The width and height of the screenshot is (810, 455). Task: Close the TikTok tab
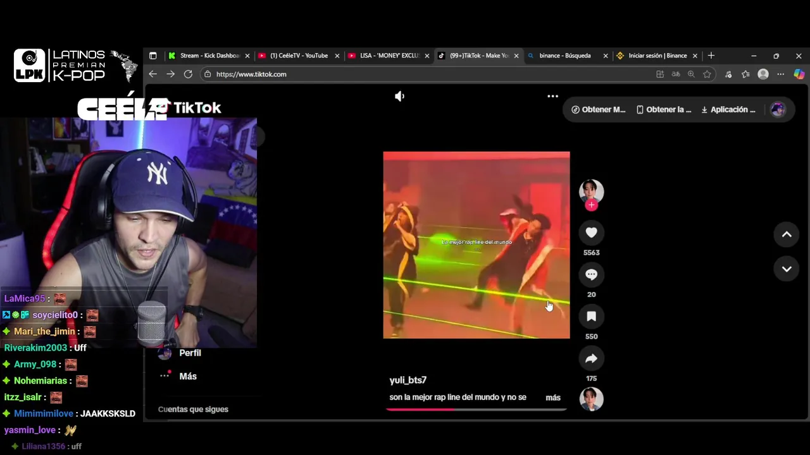pyautogui.click(x=516, y=56)
